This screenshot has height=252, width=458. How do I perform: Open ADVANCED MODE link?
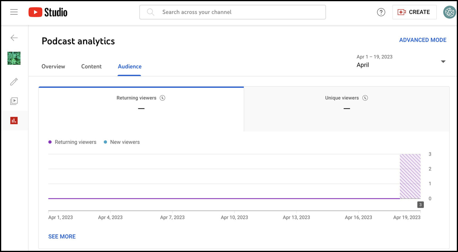click(423, 40)
